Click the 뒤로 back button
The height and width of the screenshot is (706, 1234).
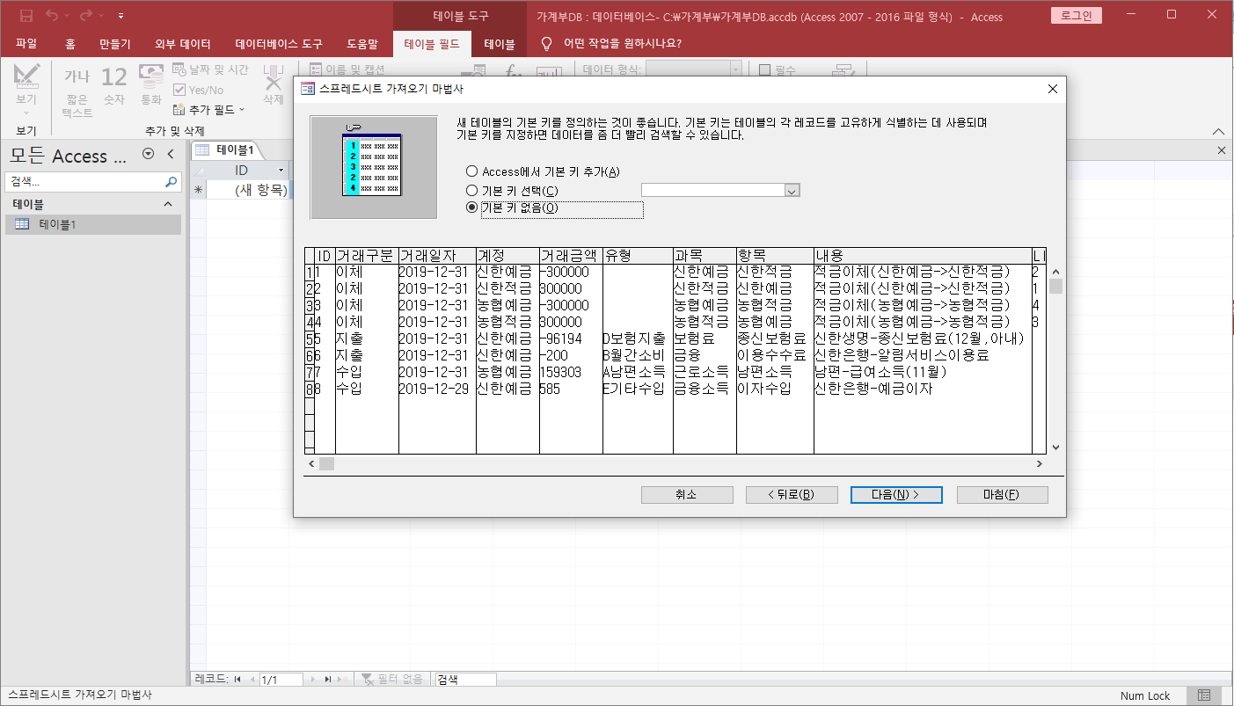coord(792,495)
